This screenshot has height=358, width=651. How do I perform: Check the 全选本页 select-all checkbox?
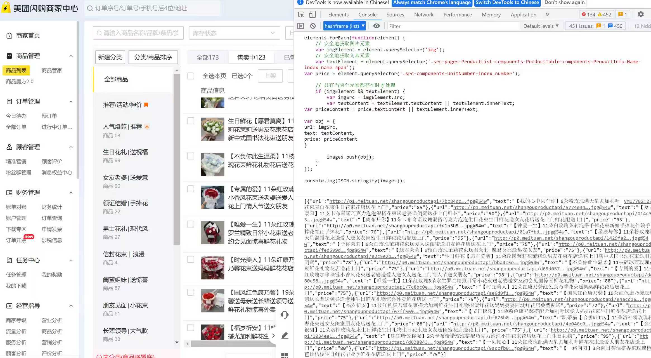tap(191, 76)
